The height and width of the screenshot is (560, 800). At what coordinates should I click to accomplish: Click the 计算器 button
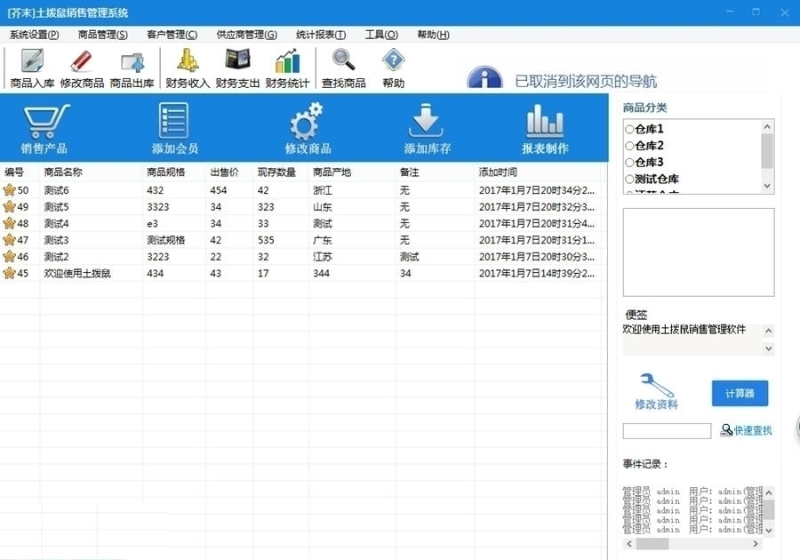click(740, 393)
